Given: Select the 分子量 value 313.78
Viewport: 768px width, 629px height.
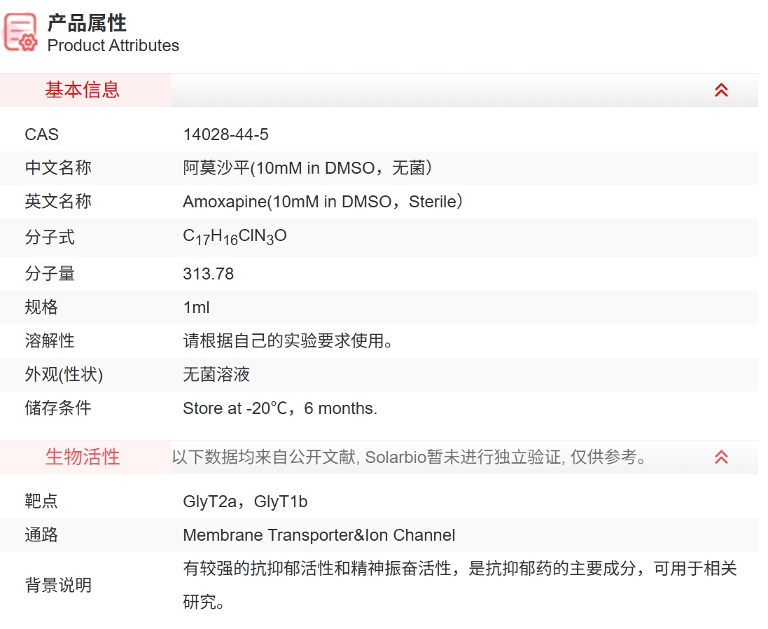Looking at the screenshot, I should pyautogui.click(x=207, y=273).
